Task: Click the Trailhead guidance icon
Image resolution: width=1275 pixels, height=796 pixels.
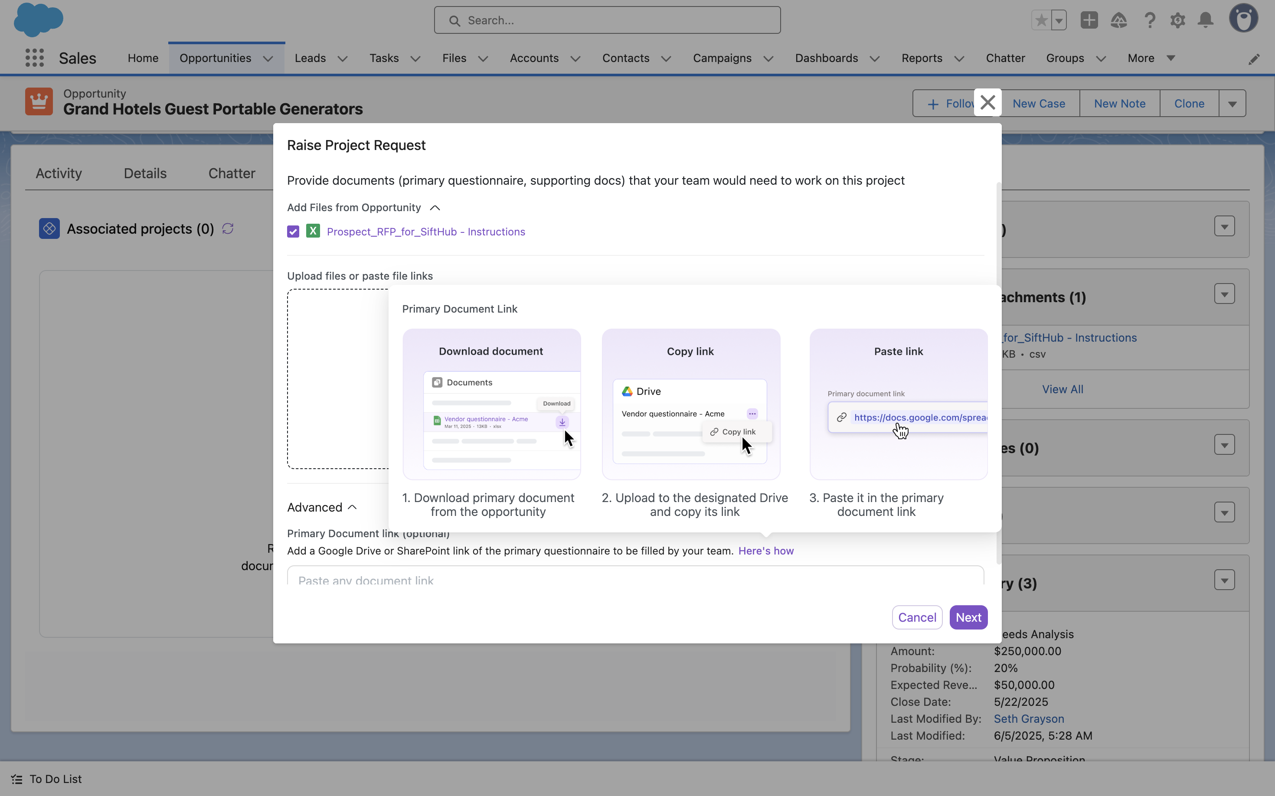Action: [x=1118, y=20]
